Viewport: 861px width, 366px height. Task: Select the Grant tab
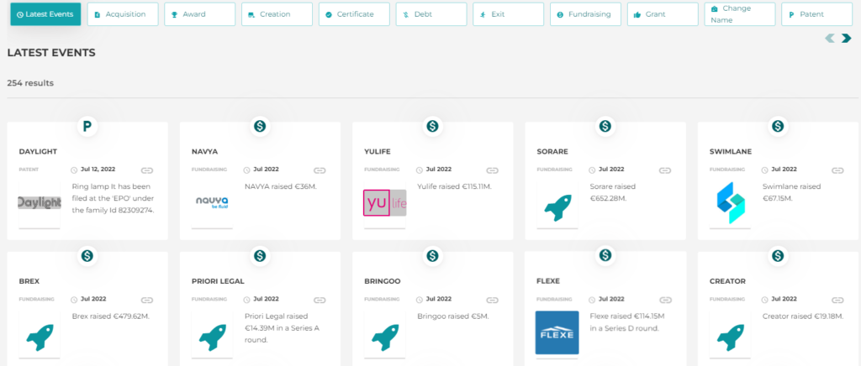663,14
